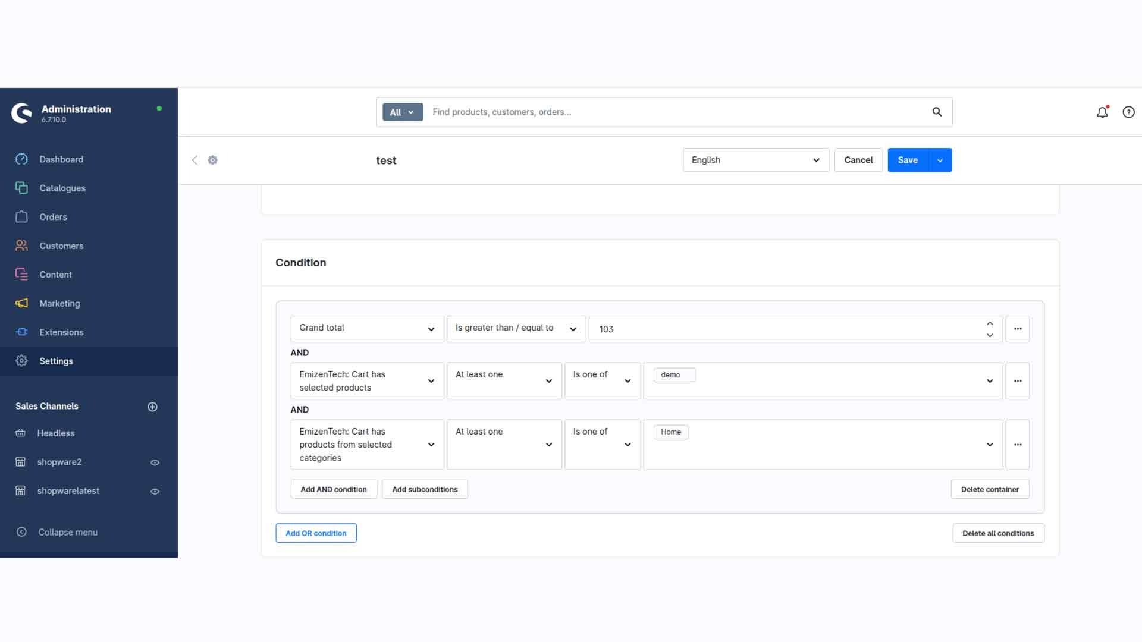Go back using the left chevron arrow
The image size is (1142, 642).
[x=194, y=160]
